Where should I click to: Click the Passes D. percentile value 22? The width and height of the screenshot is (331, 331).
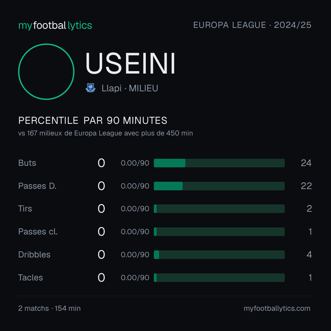click(306, 186)
